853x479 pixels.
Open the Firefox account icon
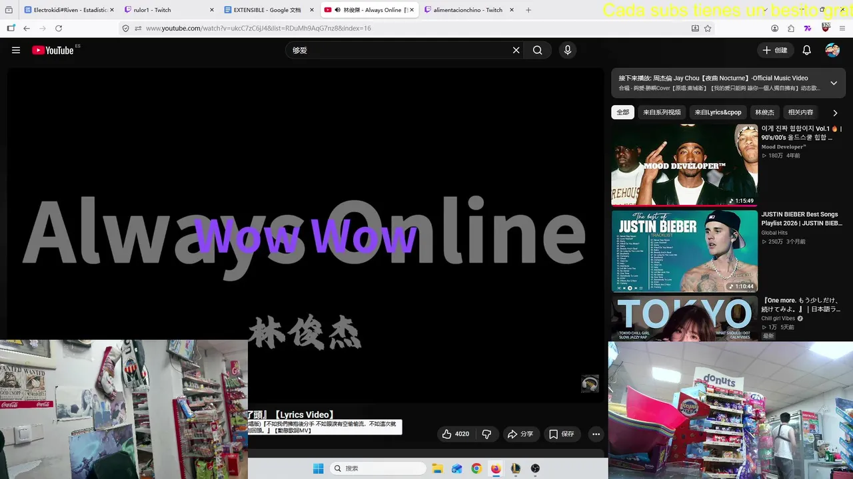click(x=774, y=29)
